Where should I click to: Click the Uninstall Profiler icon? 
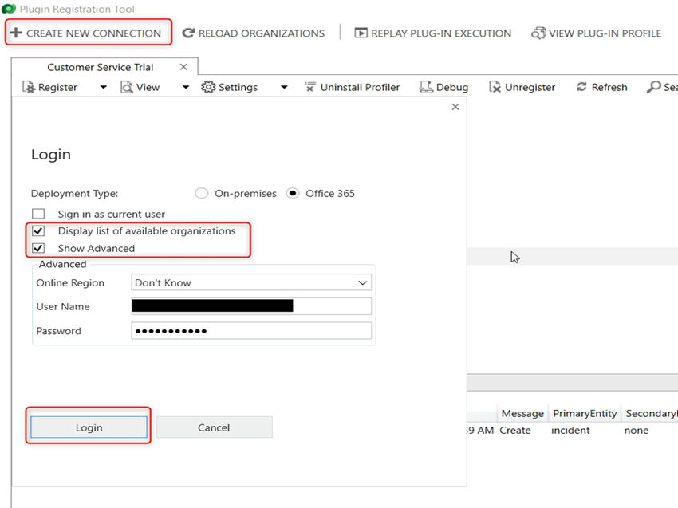tap(310, 87)
